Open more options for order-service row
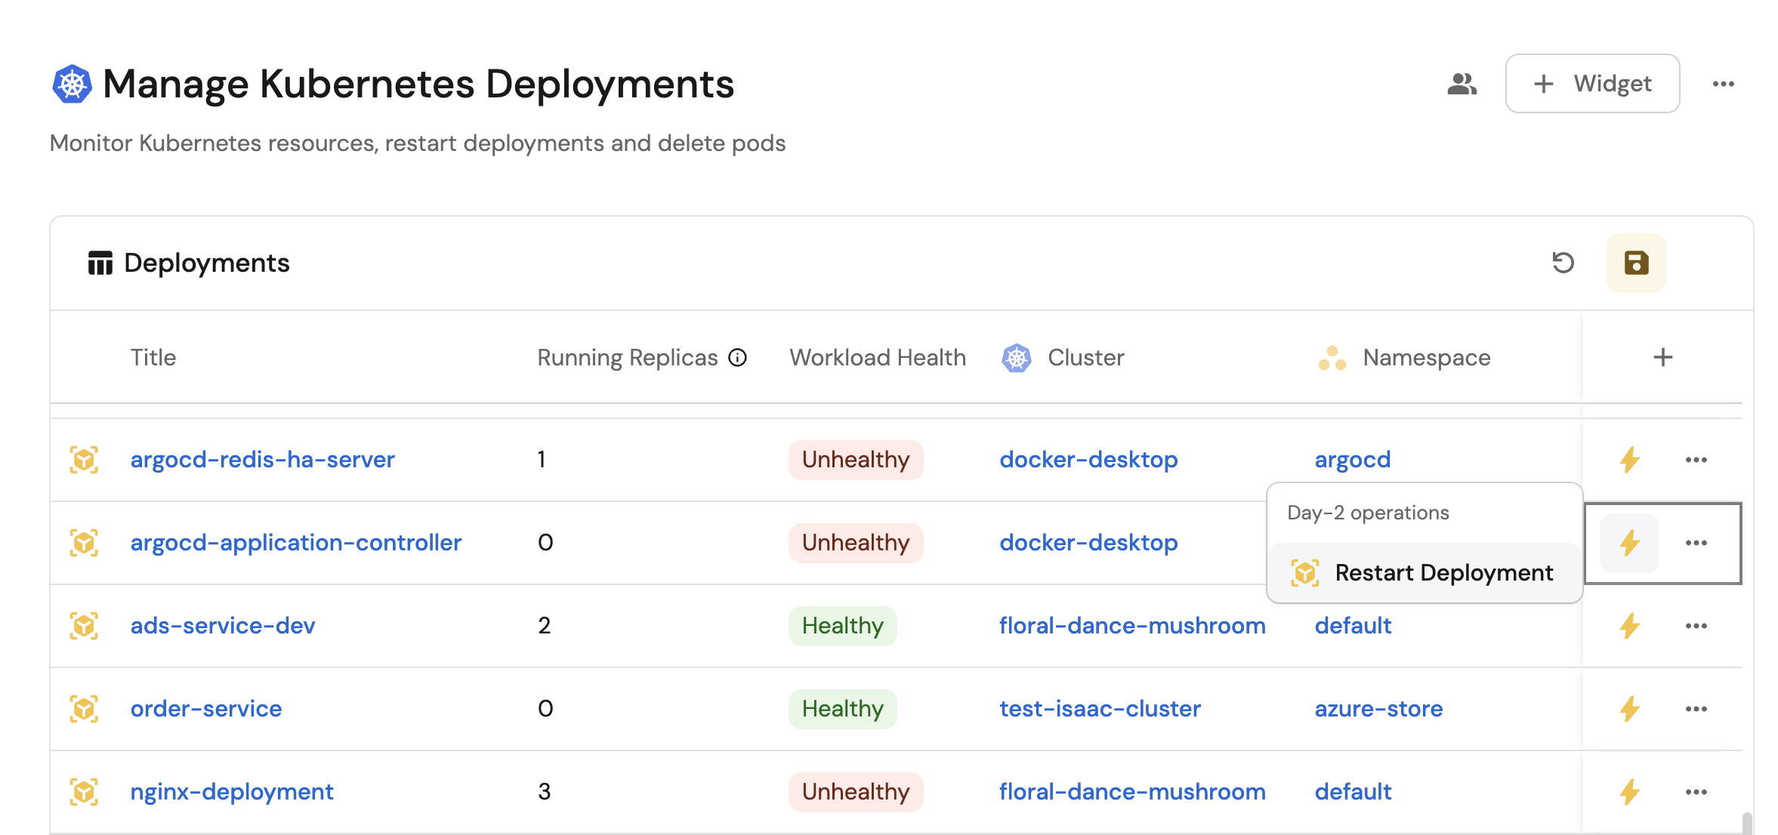1778x835 pixels. (1696, 709)
